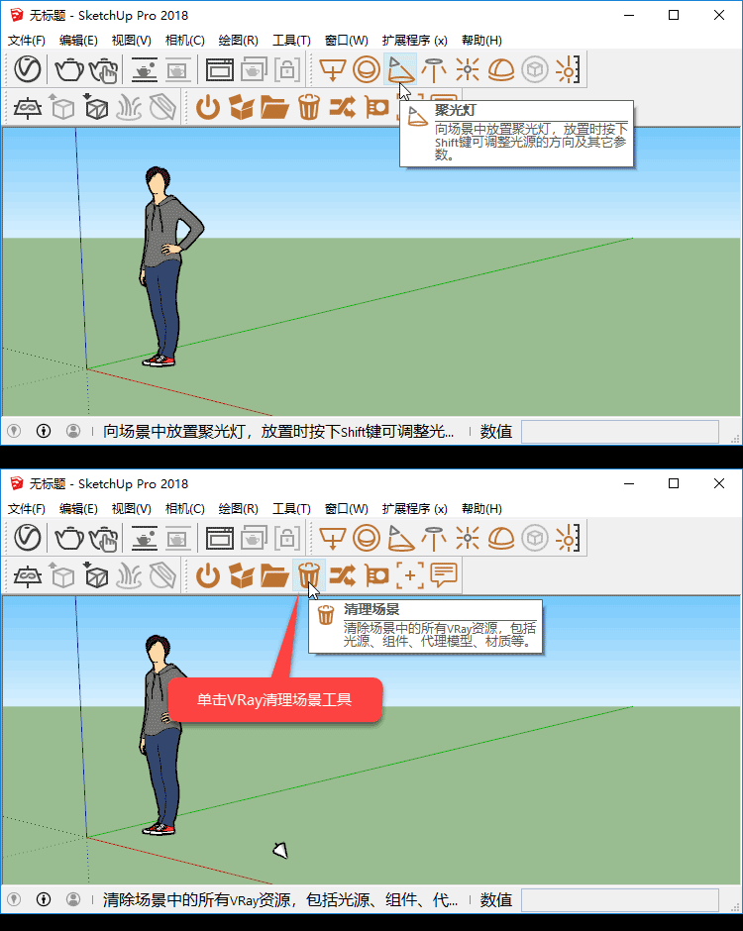Viewport: 743px width, 931px height.
Task: Open 文件(F) menu in 聚光灯 tooltip window
Action: [x=26, y=40]
